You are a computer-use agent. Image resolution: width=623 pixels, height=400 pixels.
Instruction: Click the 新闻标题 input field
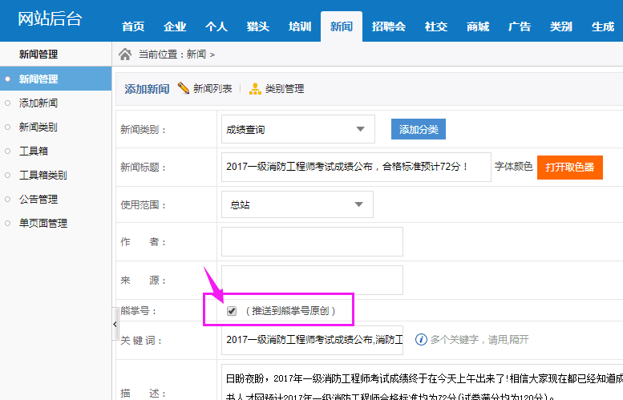click(x=356, y=167)
